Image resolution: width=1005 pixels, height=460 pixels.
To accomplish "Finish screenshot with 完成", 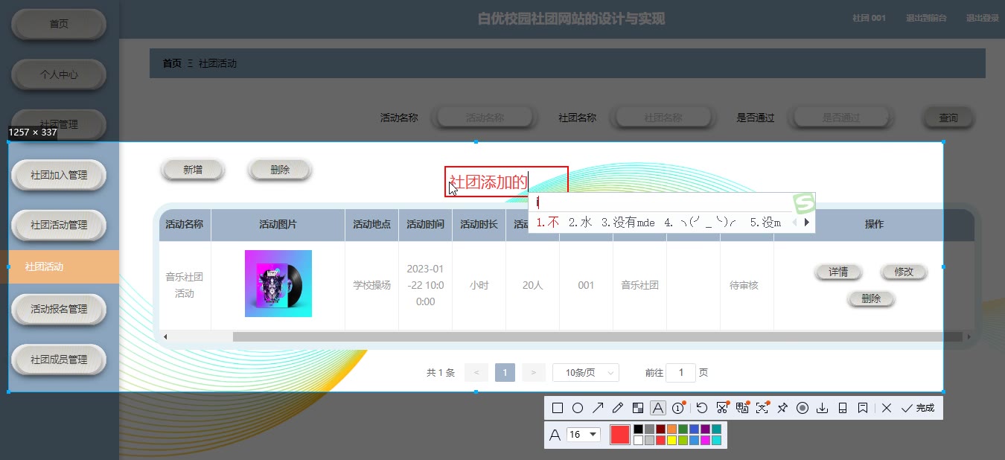I will pos(917,408).
